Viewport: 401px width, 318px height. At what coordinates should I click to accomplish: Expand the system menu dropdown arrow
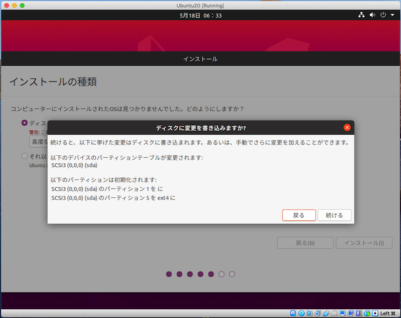coord(392,15)
